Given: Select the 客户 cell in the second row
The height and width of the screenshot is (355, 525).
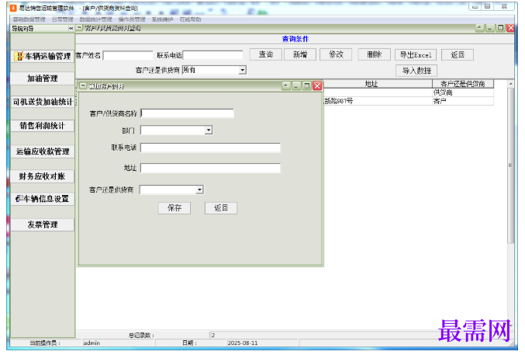Looking at the screenshot, I should [463, 101].
